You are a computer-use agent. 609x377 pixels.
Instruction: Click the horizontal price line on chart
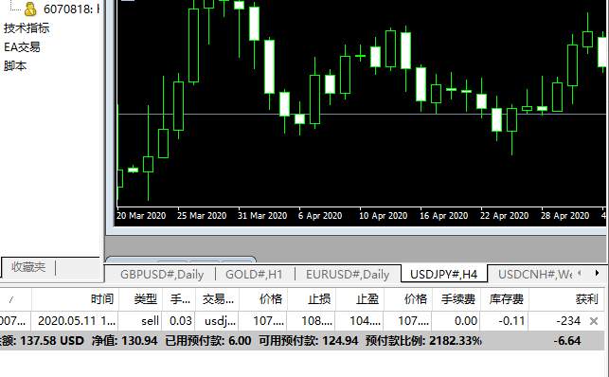[361, 114]
